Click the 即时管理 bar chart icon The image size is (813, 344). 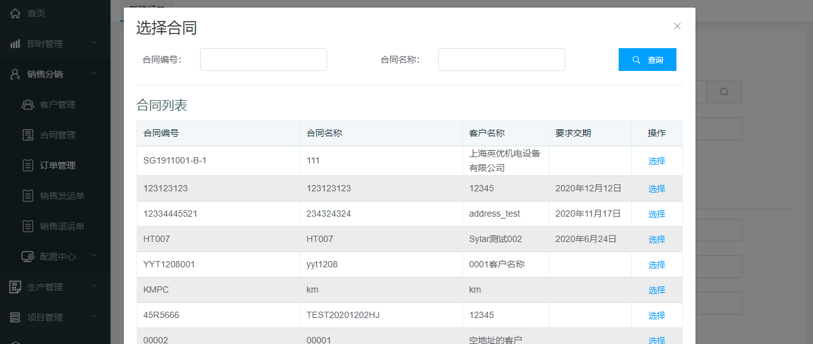click(x=15, y=44)
